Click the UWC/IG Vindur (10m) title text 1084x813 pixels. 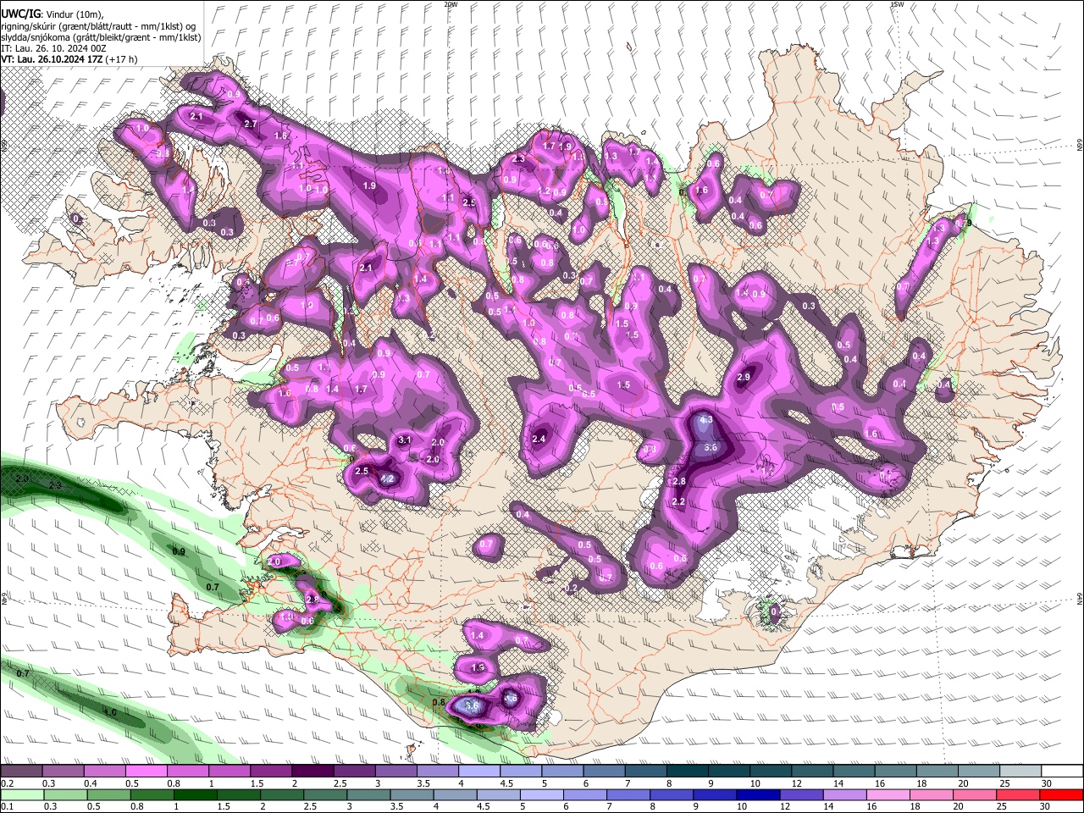click(x=52, y=14)
